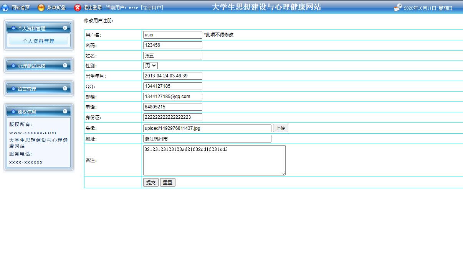Click the 用户名 input field
This screenshot has width=463, height=280.
click(173, 35)
